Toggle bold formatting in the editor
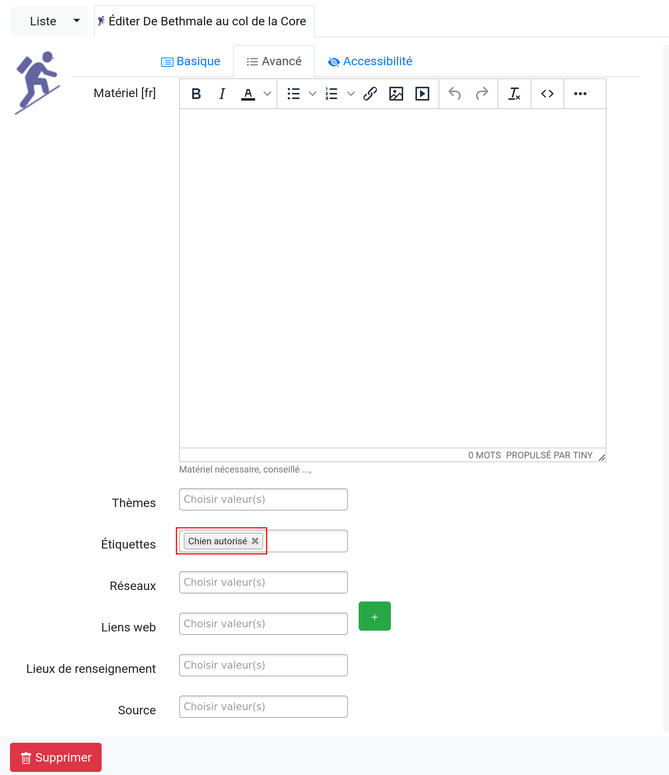Image resolution: width=669 pixels, height=775 pixels. pos(196,94)
